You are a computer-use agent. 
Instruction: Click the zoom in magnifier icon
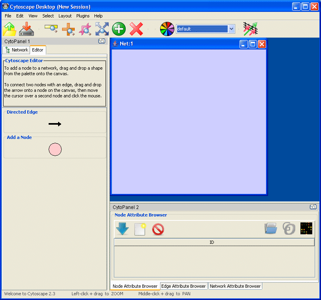click(68, 29)
